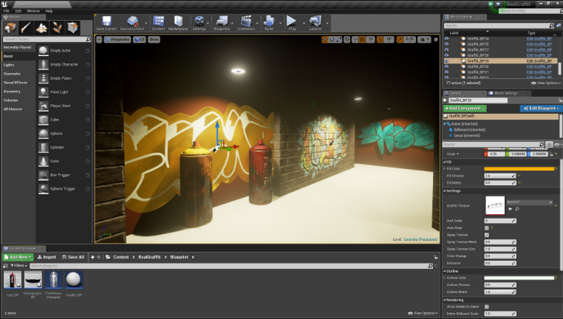Select the rotate gizmo mode icon
Viewport: 563px width, 319px height.
tap(332, 39)
